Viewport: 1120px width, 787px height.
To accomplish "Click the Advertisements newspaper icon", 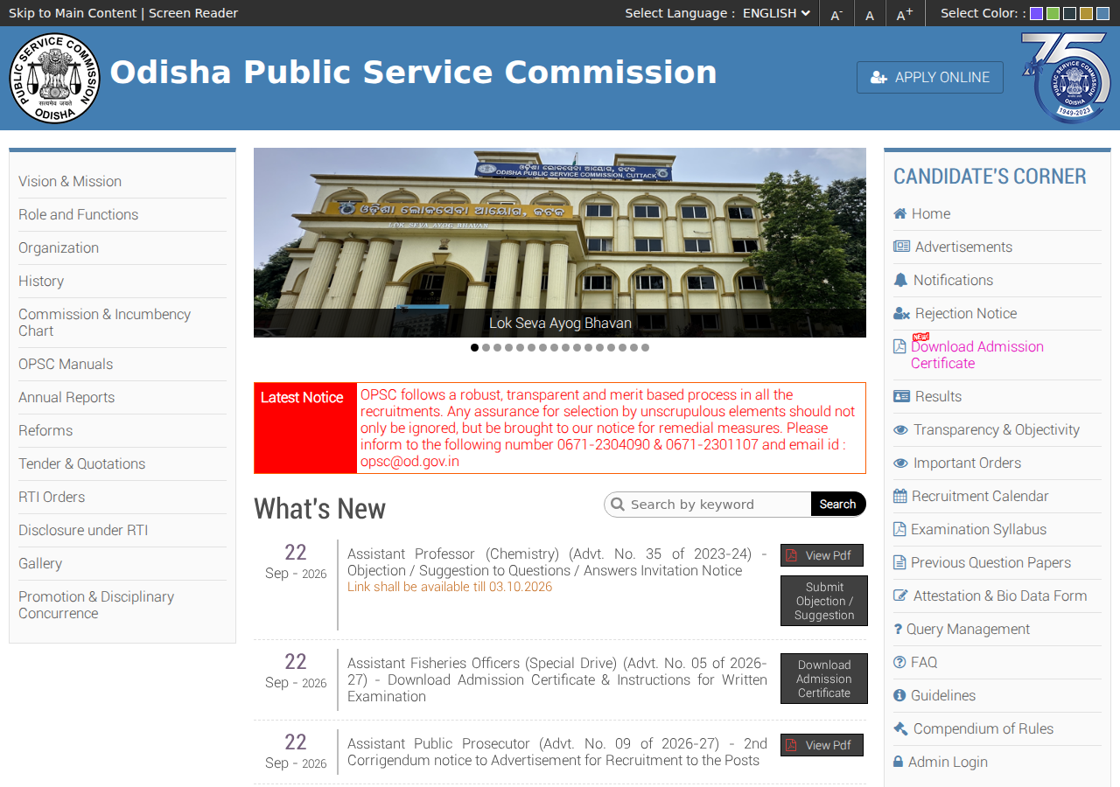I will (x=901, y=247).
